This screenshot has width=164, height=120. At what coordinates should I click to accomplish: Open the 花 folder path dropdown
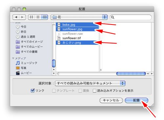(x=79, y=17)
